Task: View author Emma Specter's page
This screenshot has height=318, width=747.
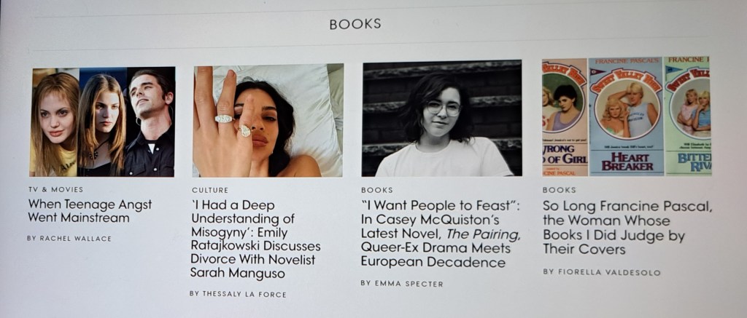Action: [402, 283]
